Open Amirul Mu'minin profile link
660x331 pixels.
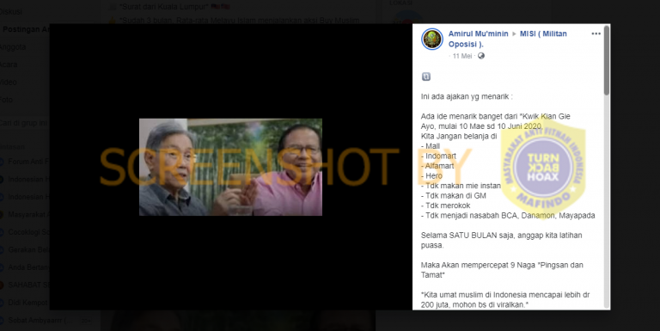478,34
